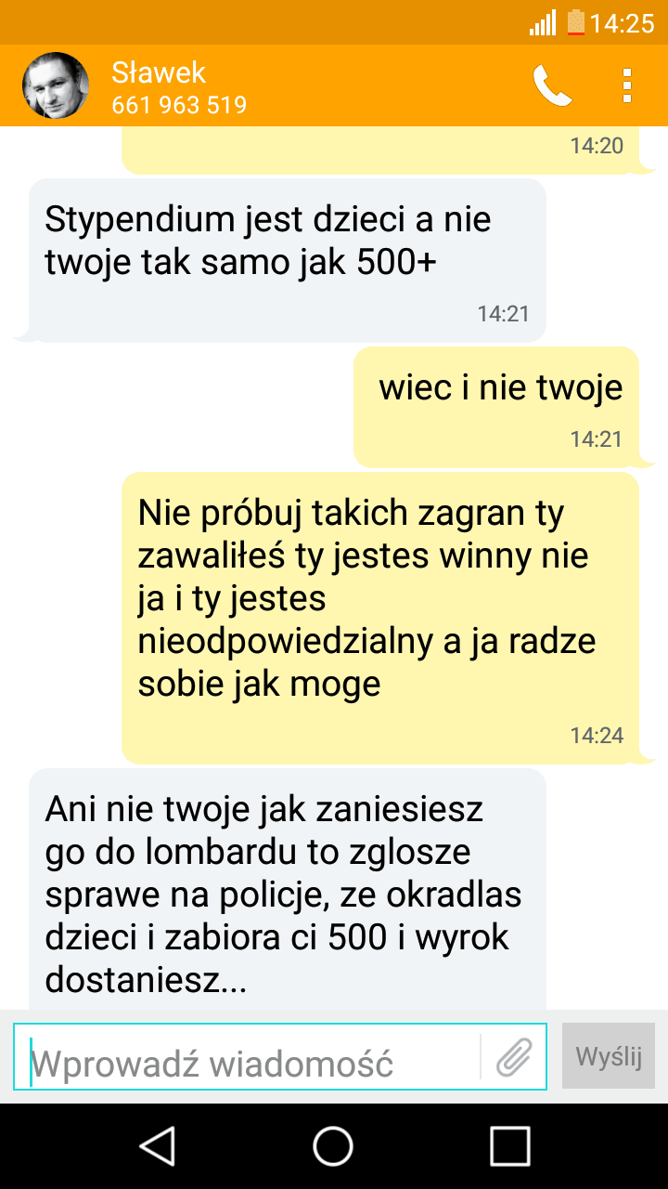Open the three-dot overflow menu

coord(627,85)
